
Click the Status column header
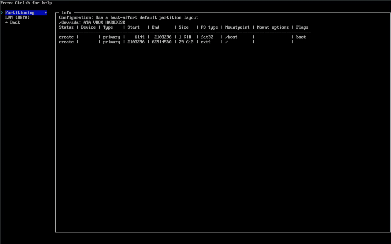[x=66, y=27]
